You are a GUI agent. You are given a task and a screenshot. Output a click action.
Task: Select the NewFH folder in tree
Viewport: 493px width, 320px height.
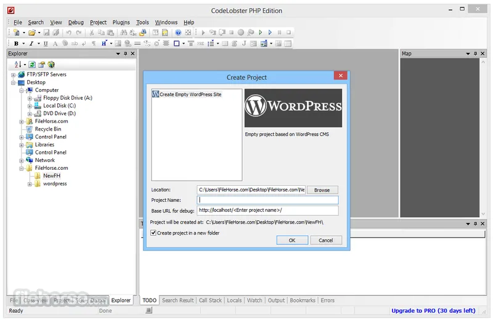(x=52, y=176)
